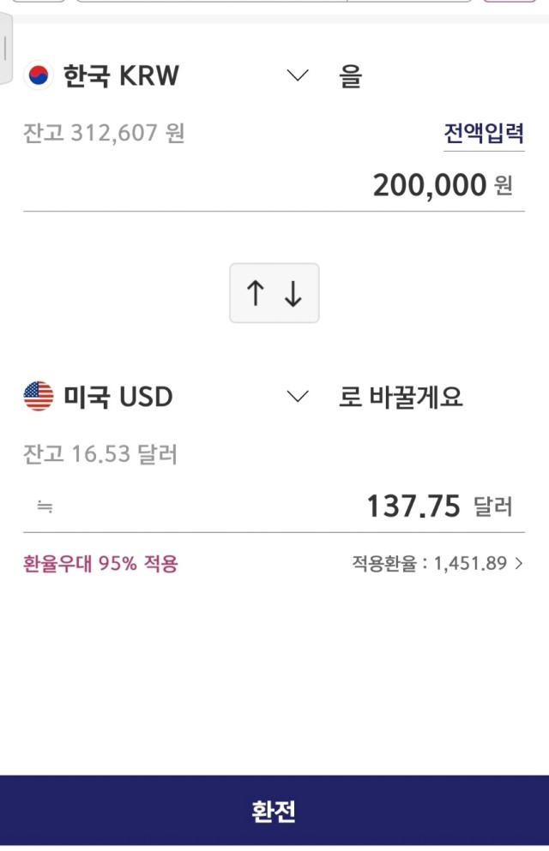Image resolution: width=549 pixels, height=851 pixels.
Task: Tap the 환율우대 95% 적용 notice
Action: coord(100,564)
